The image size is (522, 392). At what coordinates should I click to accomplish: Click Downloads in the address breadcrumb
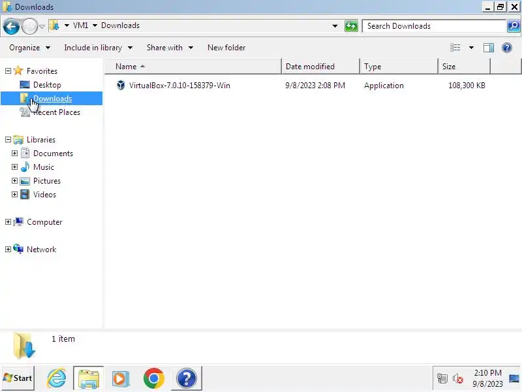(120, 25)
